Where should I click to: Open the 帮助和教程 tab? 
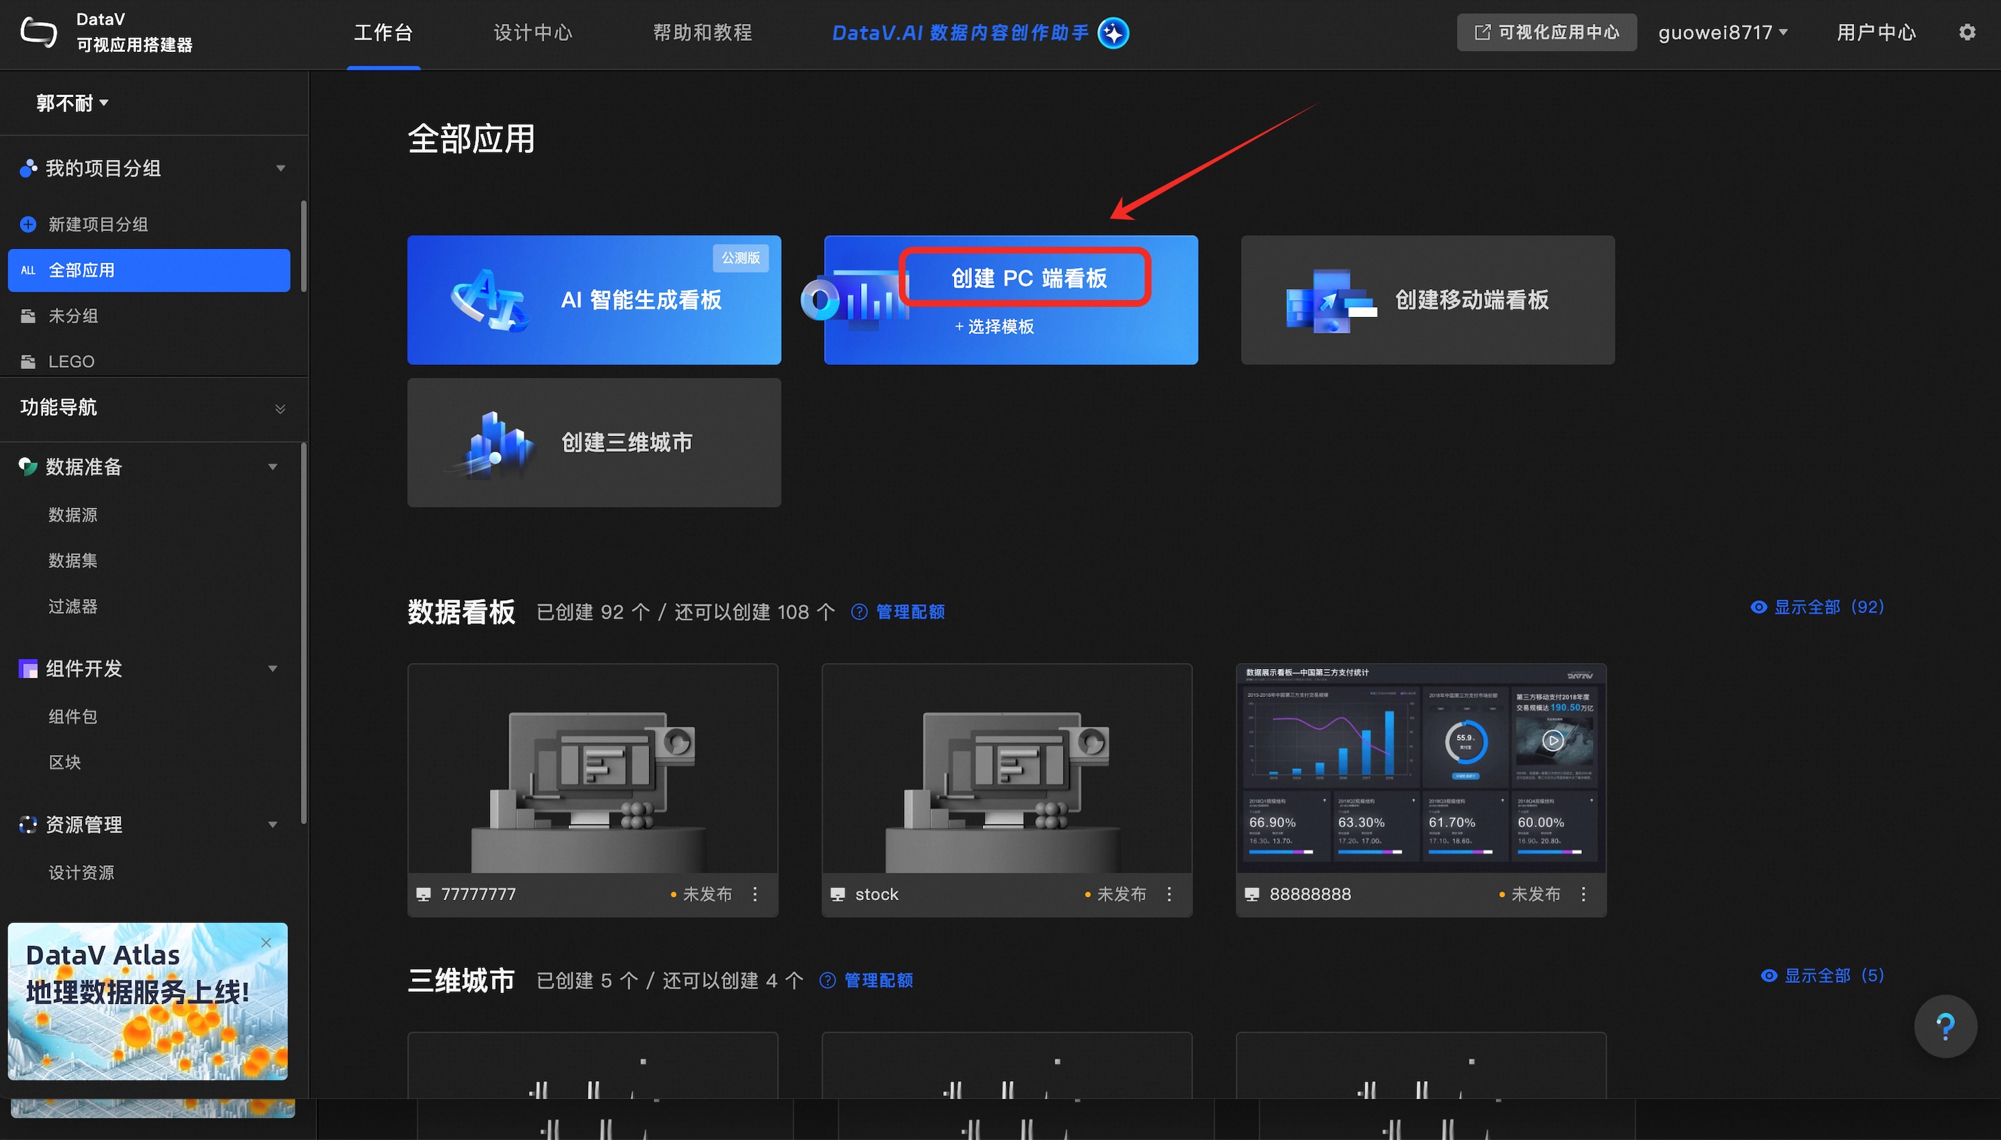pos(703,32)
